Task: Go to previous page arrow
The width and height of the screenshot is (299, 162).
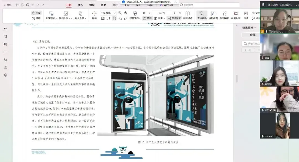Action: [x=149, y=13]
